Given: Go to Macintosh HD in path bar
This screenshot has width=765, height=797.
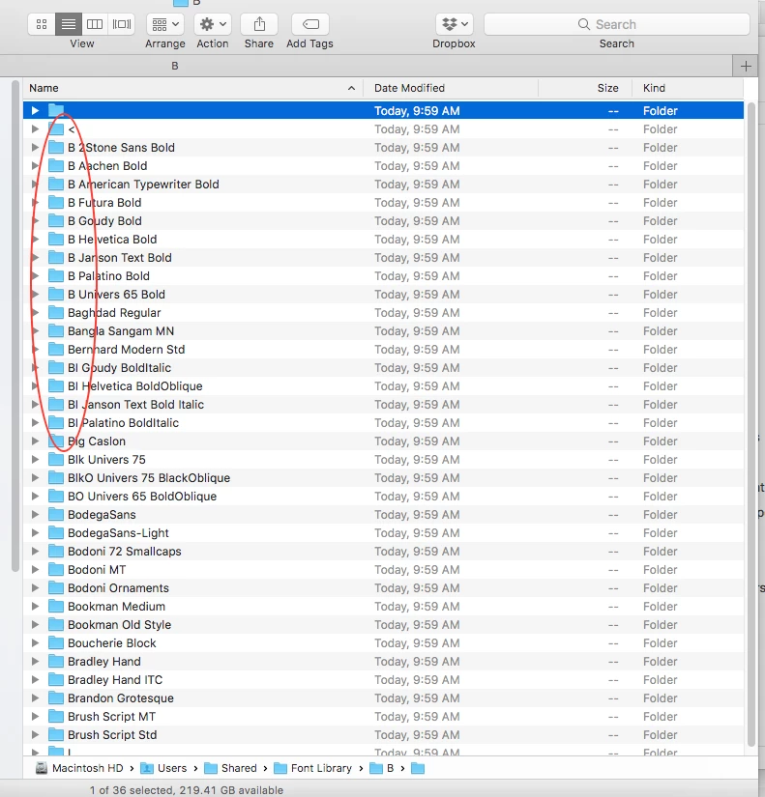Looking at the screenshot, I should pos(79,768).
